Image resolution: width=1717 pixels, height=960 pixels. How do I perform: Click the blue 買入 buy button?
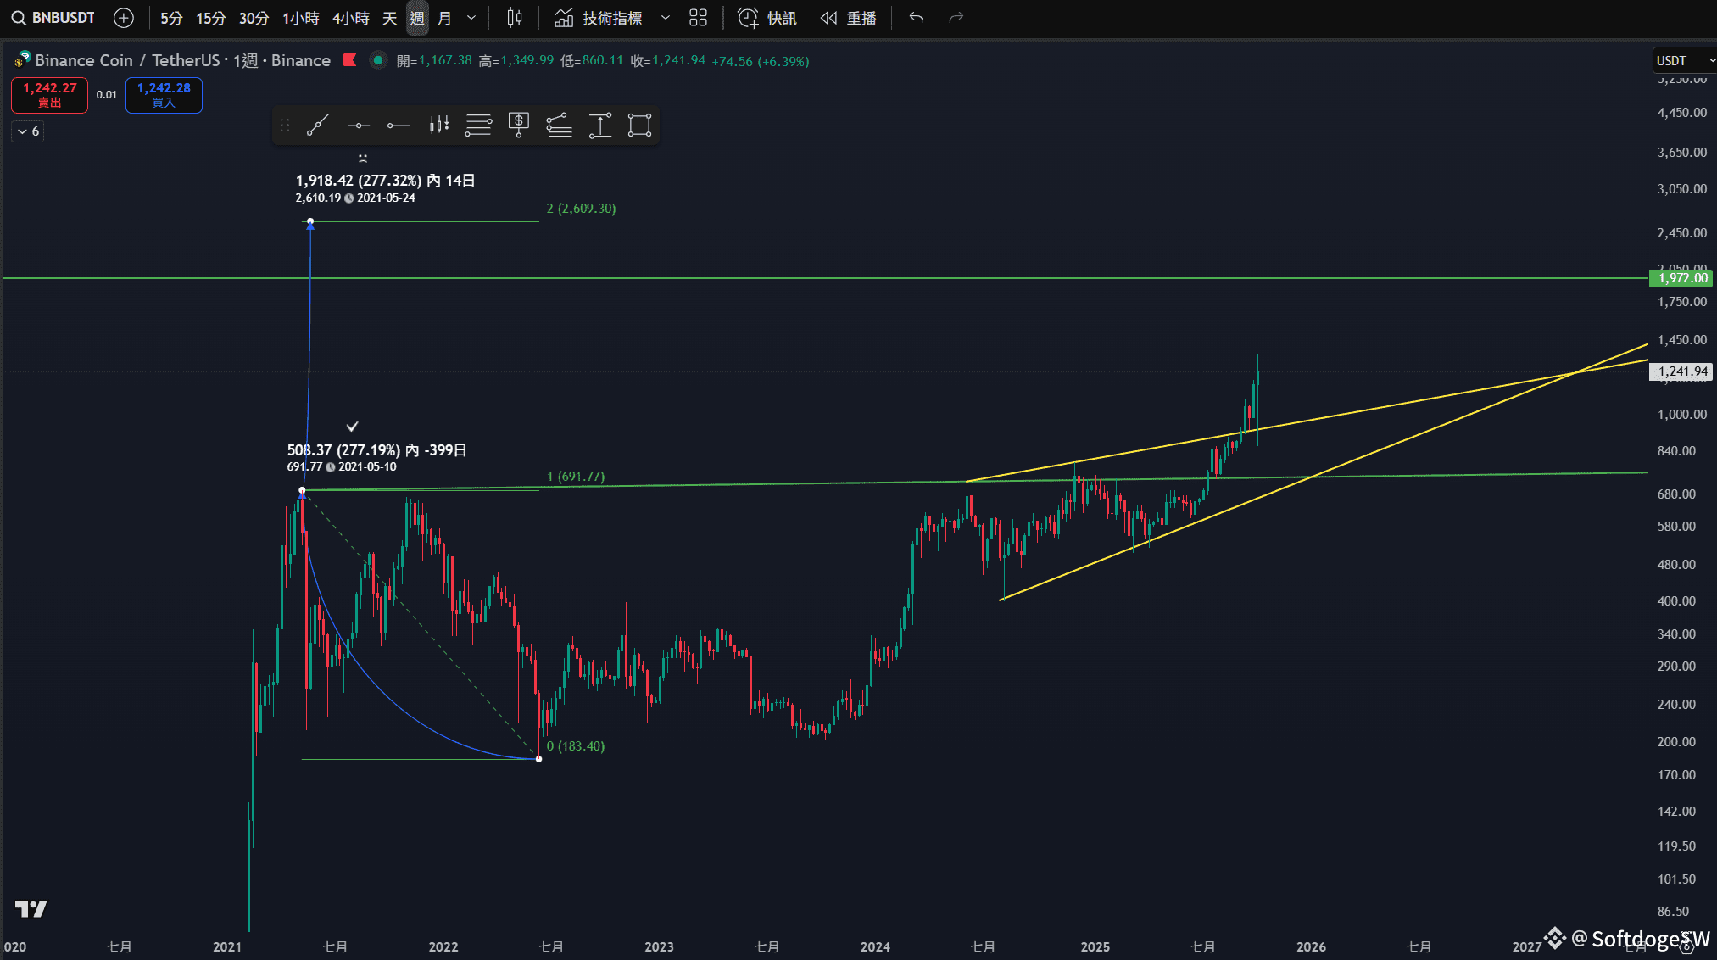[164, 95]
